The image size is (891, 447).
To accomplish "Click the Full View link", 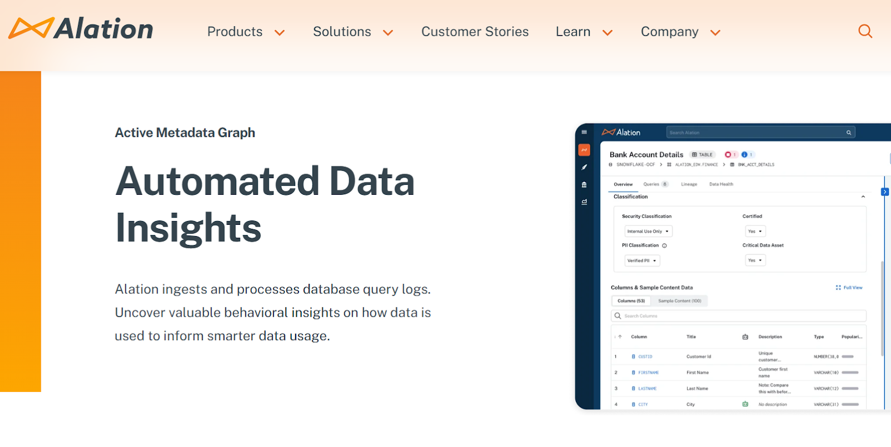I will pyautogui.click(x=849, y=288).
